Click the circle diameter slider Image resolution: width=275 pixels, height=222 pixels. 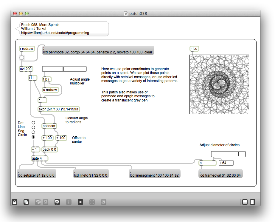click(x=228, y=154)
